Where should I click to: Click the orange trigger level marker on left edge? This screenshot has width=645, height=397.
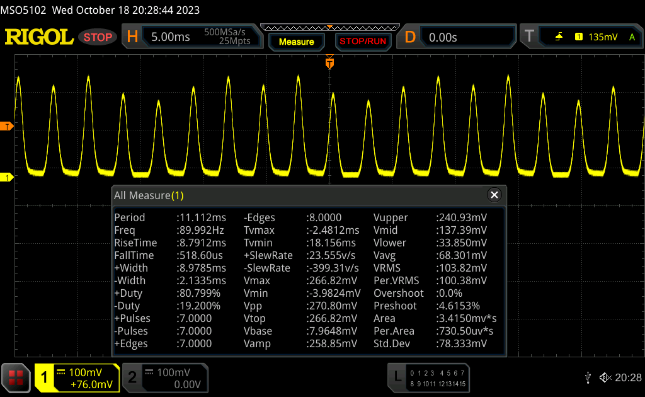6,127
